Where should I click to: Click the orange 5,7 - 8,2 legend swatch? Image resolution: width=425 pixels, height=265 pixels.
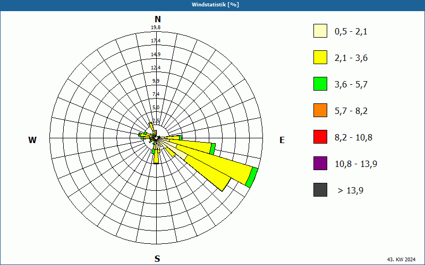(x=320, y=110)
